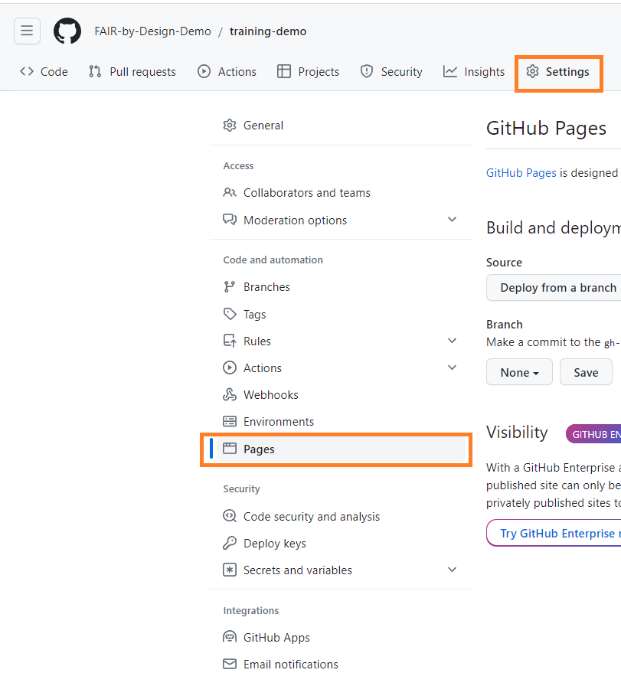Expand the Secrets and variables section
Image resolution: width=621 pixels, height=686 pixels.
(x=452, y=570)
